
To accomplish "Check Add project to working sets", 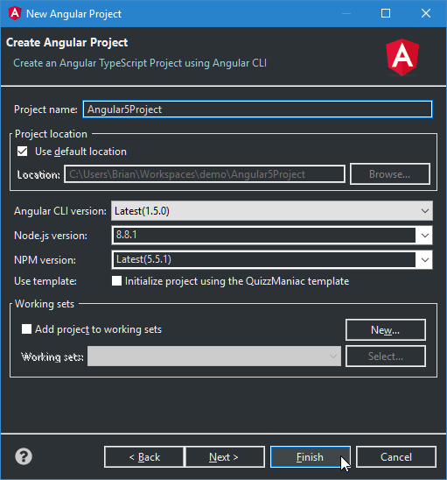I will pyautogui.click(x=26, y=329).
